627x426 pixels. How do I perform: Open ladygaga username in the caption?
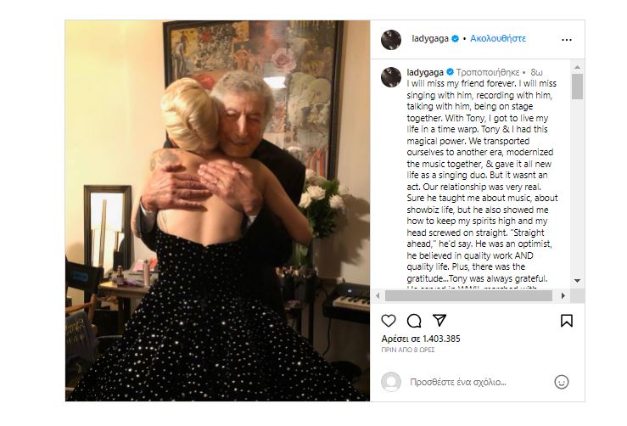425,72
